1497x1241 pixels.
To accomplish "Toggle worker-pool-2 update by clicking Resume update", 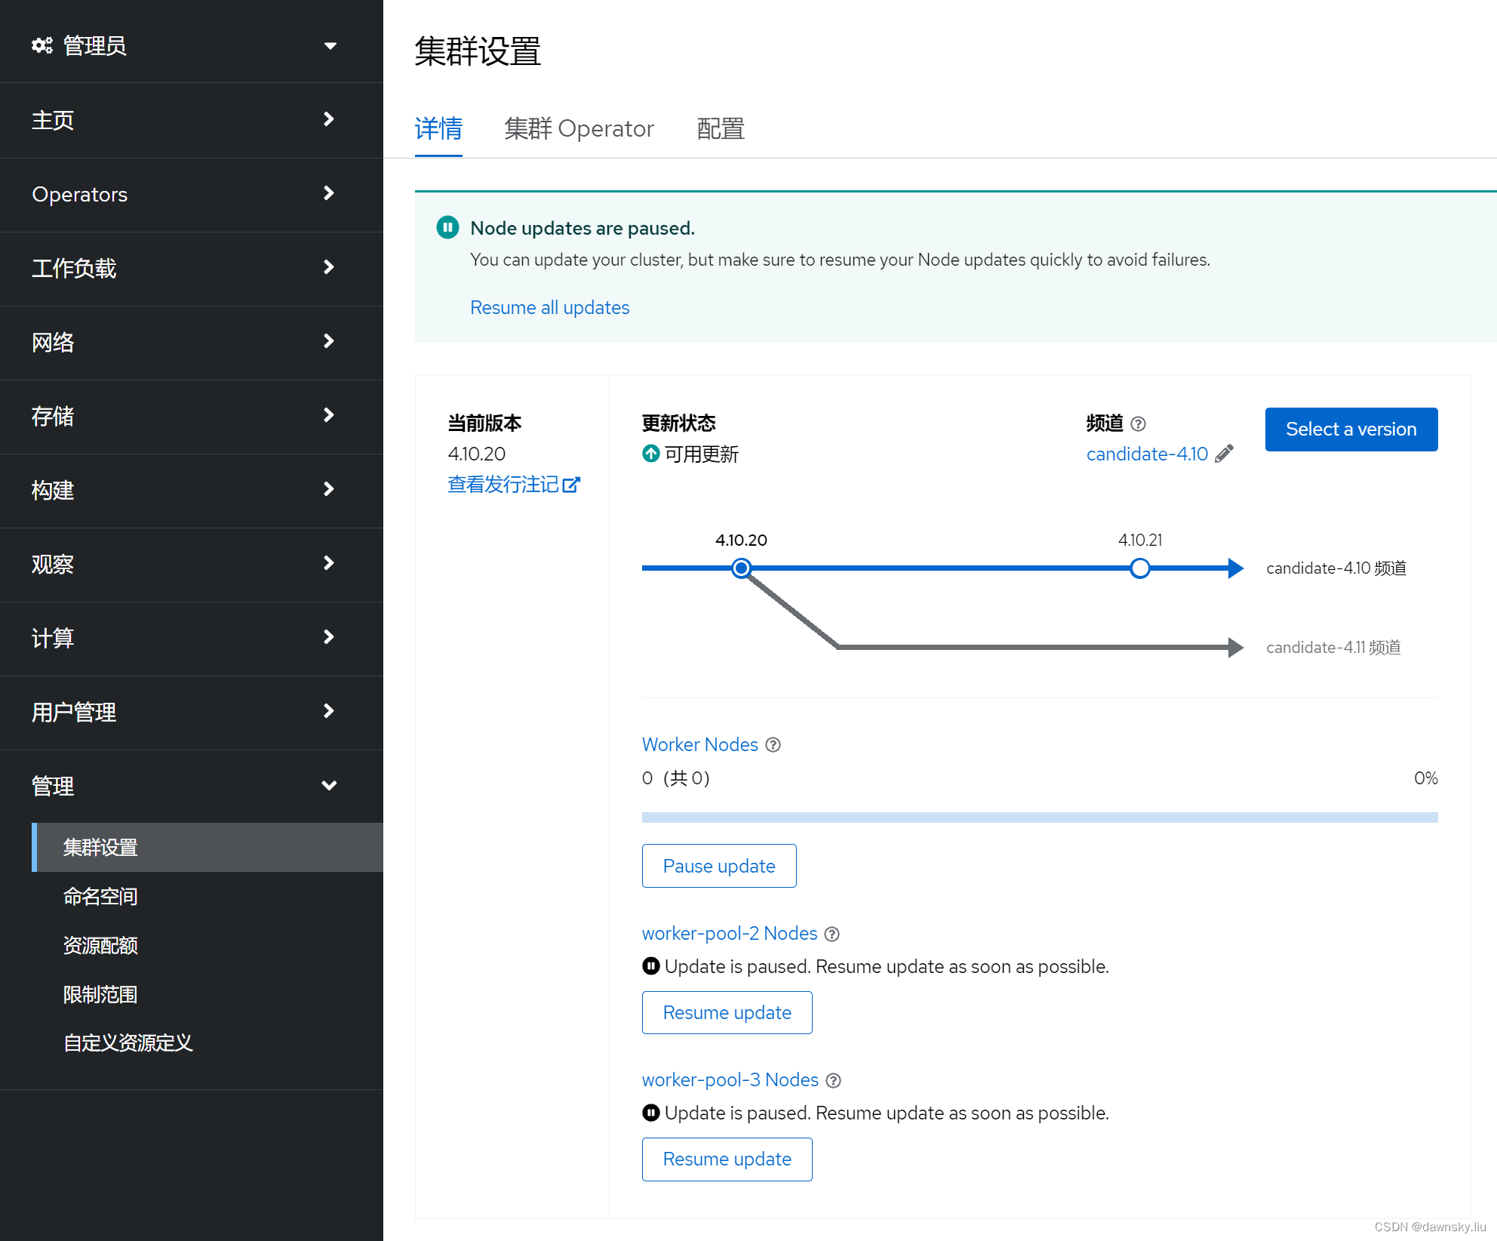I will pyautogui.click(x=726, y=1012).
